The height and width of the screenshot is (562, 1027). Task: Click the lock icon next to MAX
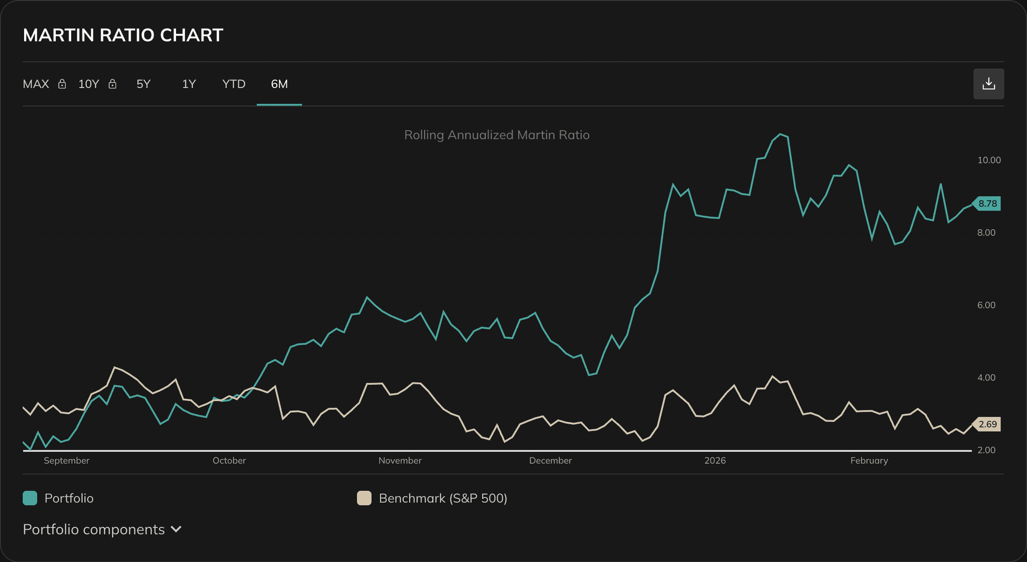tap(62, 84)
